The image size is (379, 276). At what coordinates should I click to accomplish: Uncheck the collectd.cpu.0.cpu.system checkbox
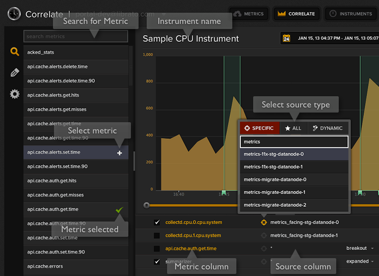click(x=157, y=223)
